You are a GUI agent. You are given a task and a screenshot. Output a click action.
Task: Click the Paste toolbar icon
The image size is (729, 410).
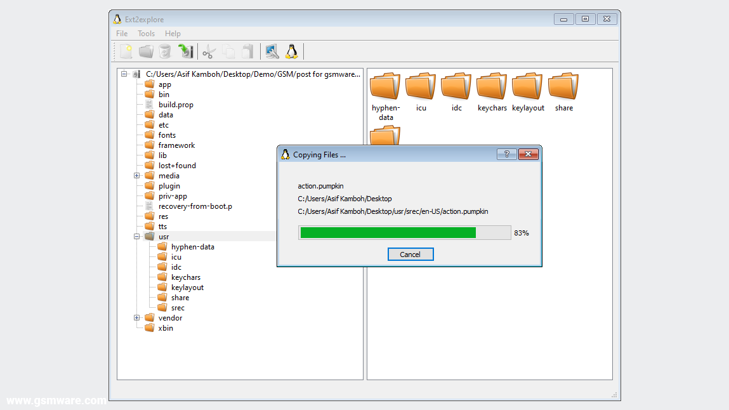coord(248,51)
